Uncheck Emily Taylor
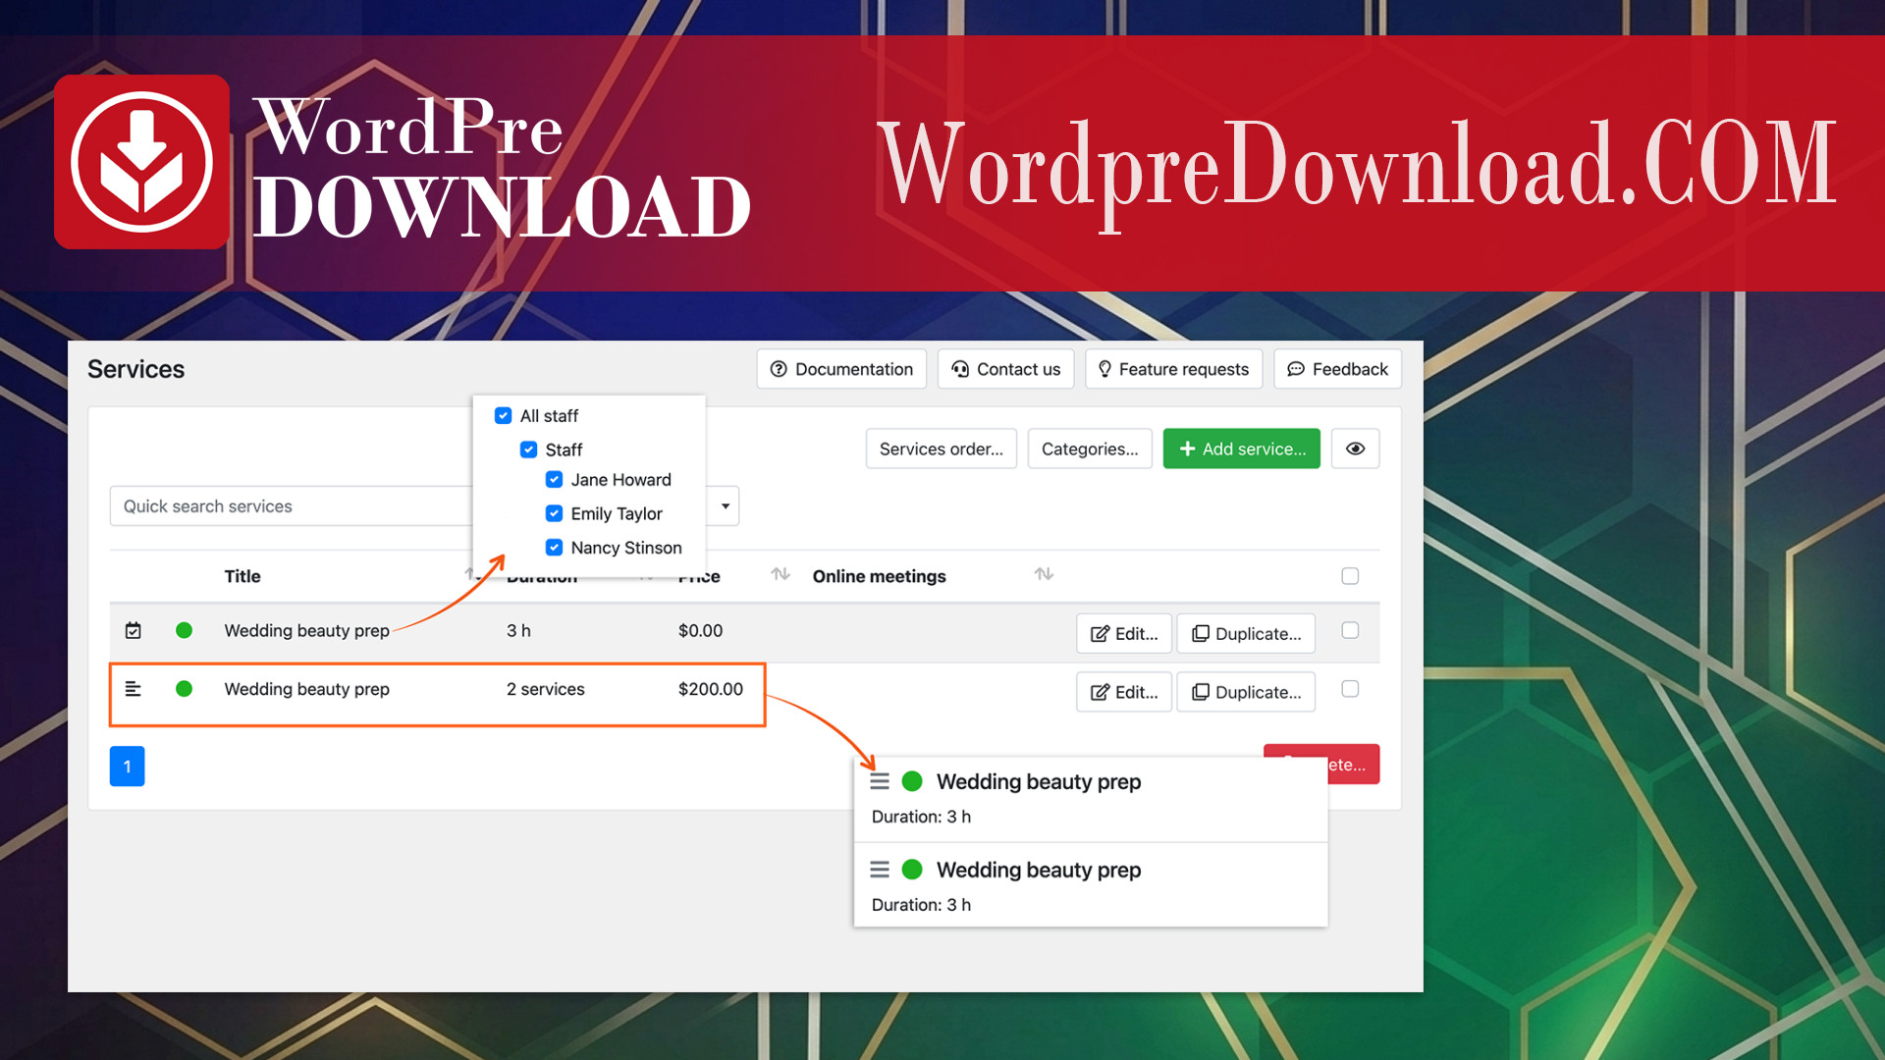The image size is (1885, 1060). coord(554,513)
